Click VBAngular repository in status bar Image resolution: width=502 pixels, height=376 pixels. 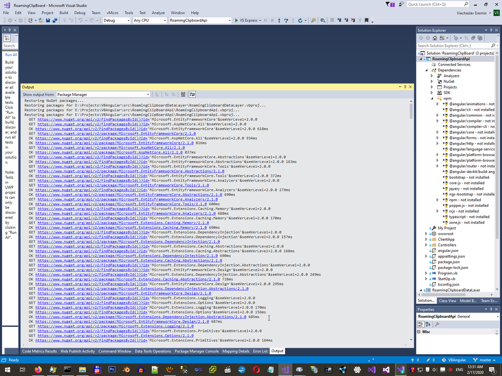pos(453,360)
